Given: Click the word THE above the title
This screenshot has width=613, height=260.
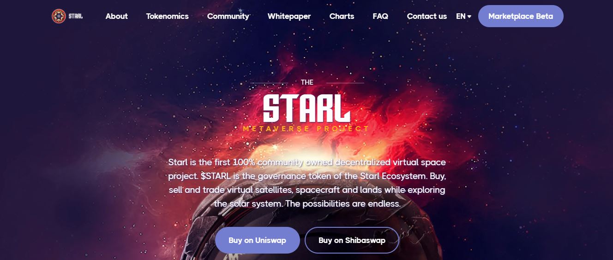Looking at the screenshot, I should 307,82.
